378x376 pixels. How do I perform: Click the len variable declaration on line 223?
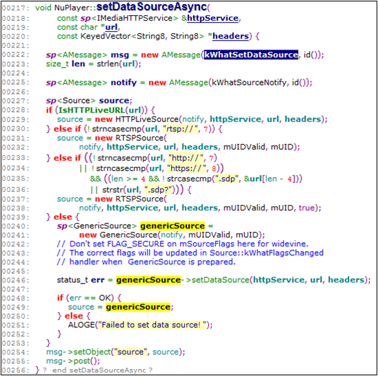[79, 64]
